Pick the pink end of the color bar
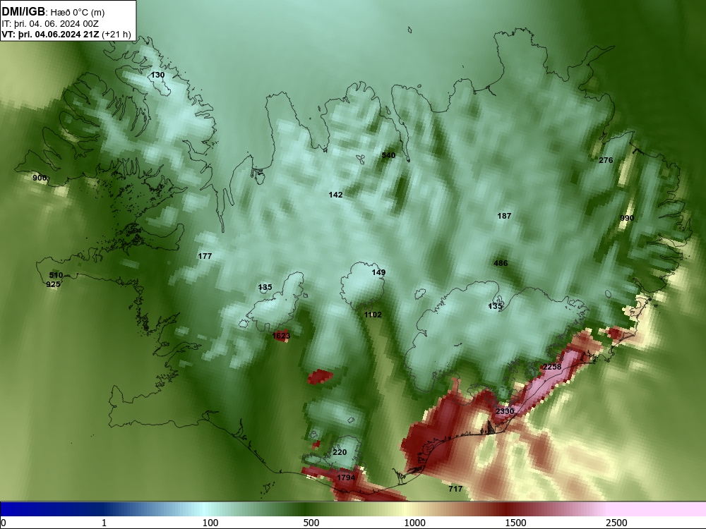706x529 pixels. coord(657,509)
